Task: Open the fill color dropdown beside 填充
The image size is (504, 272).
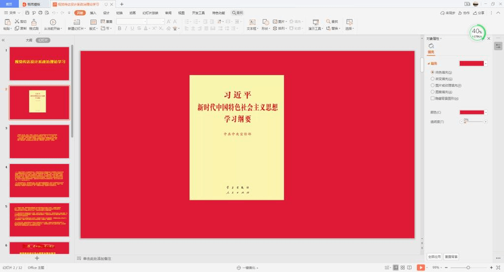Action: tap(486, 63)
